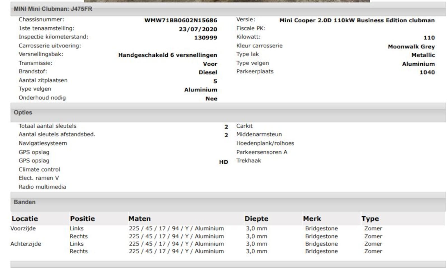The image size is (447, 268).
Task: Select the Moonwalk Grey colour value
Action: tap(411, 47)
